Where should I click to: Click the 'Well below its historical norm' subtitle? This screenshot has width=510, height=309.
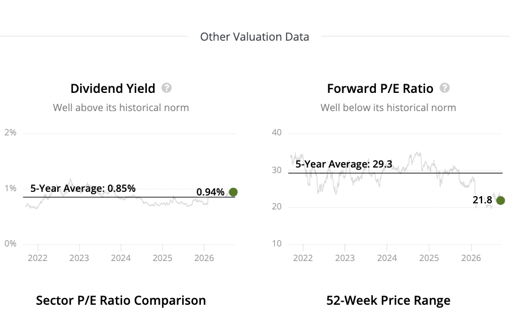tap(389, 107)
